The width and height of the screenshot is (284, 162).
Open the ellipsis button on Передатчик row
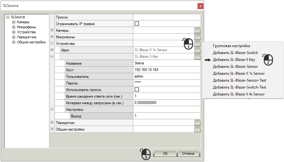coord(198,123)
